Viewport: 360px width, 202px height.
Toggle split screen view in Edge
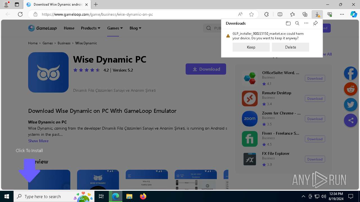(x=280, y=14)
